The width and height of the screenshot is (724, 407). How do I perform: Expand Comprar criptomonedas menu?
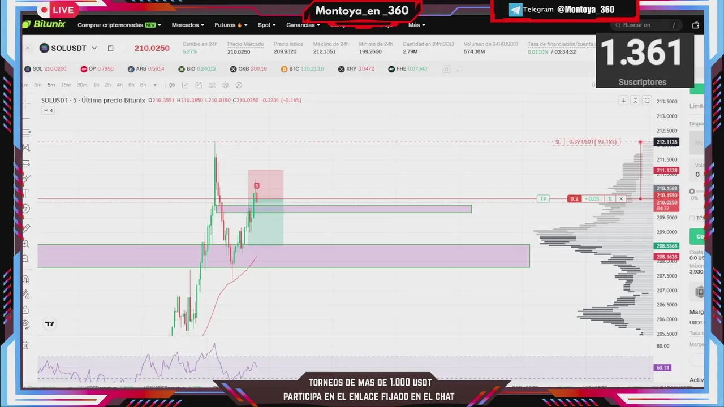tap(119, 25)
